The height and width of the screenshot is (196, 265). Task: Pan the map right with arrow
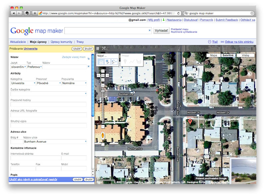click(107, 75)
